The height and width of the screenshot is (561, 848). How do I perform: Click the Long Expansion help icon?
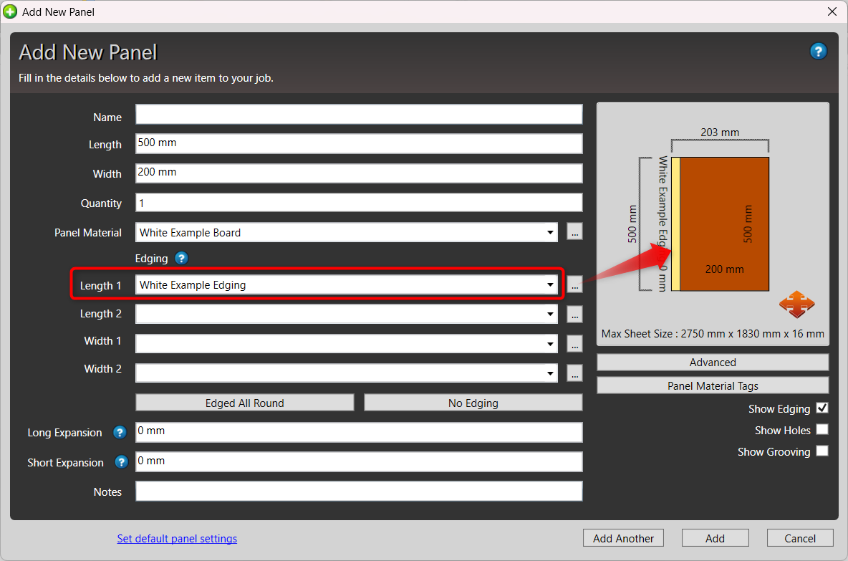[x=120, y=432]
